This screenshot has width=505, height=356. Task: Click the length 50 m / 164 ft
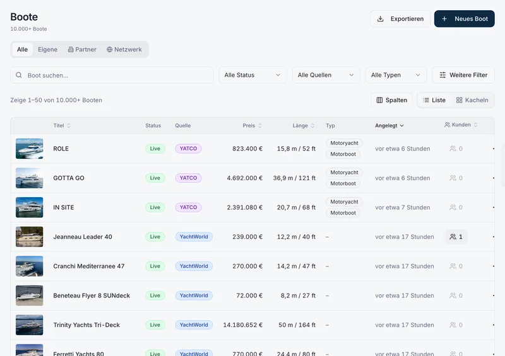click(x=297, y=324)
